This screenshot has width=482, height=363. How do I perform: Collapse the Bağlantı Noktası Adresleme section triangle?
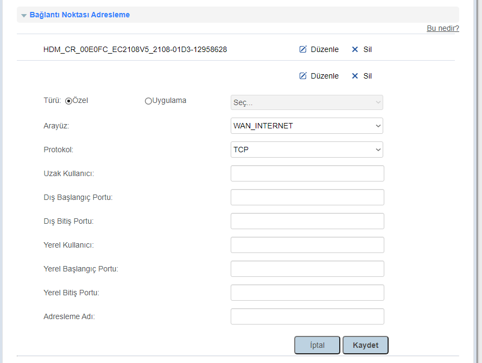pos(24,15)
